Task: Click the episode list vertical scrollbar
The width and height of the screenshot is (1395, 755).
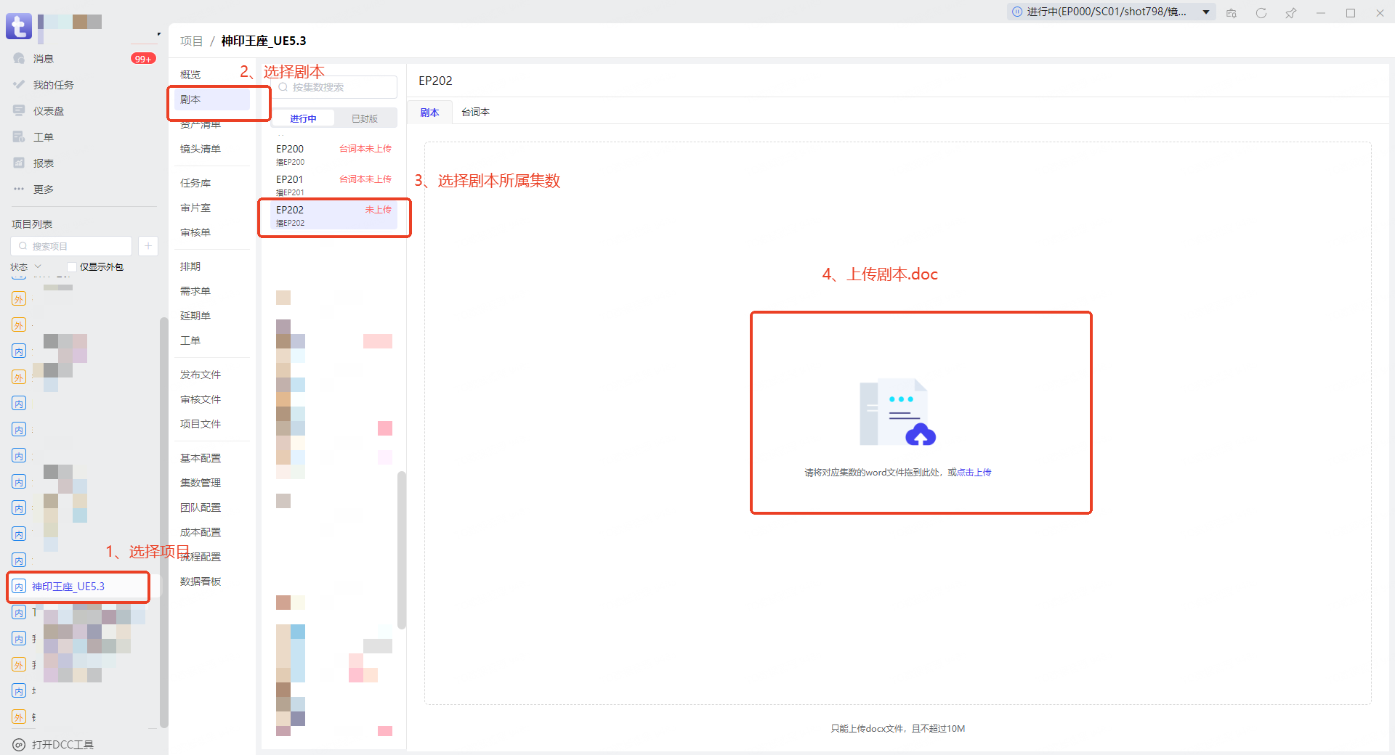Action: coord(402,550)
